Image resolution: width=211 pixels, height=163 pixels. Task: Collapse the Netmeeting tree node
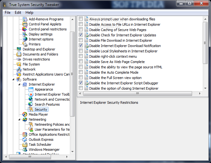click(20, 119)
